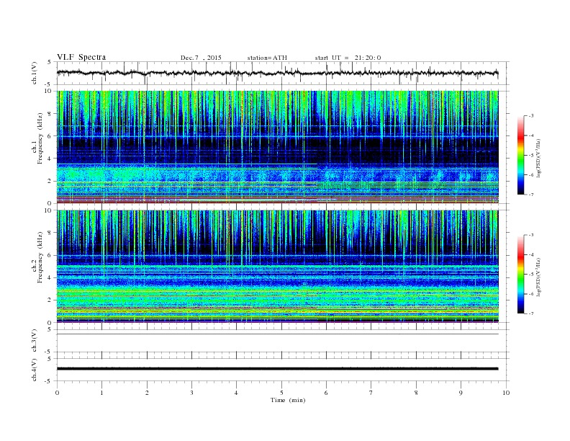The height and width of the screenshot is (441, 570).
Task: Click the upper color bar's "log(PSD)(V²/Hz)" label
Action: point(539,158)
